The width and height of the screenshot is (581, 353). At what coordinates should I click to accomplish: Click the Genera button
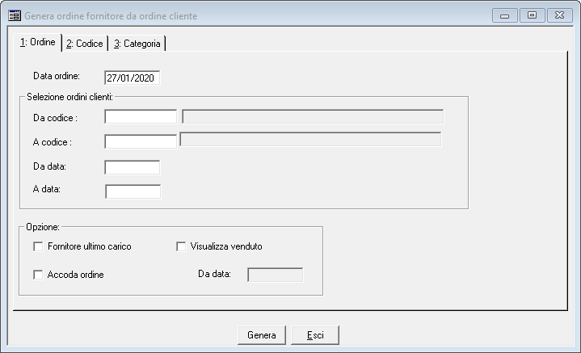click(262, 335)
